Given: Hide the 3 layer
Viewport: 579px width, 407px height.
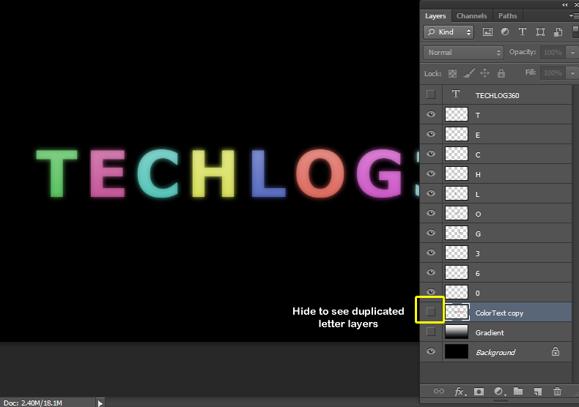Looking at the screenshot, I should [430, 253].
